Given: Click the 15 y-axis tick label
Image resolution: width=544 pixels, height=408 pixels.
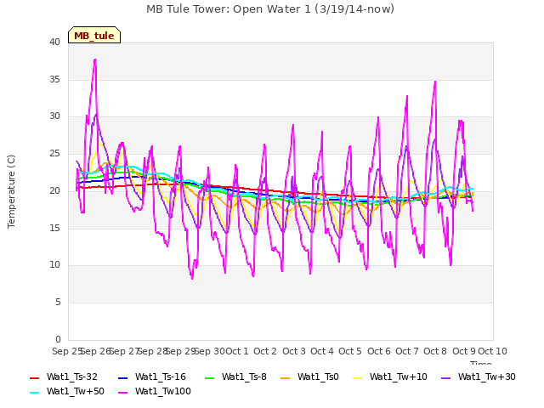Looking at the screenshot, I should point(54,228).
